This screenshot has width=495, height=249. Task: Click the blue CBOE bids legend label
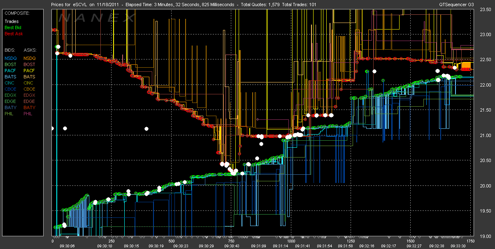11,89
